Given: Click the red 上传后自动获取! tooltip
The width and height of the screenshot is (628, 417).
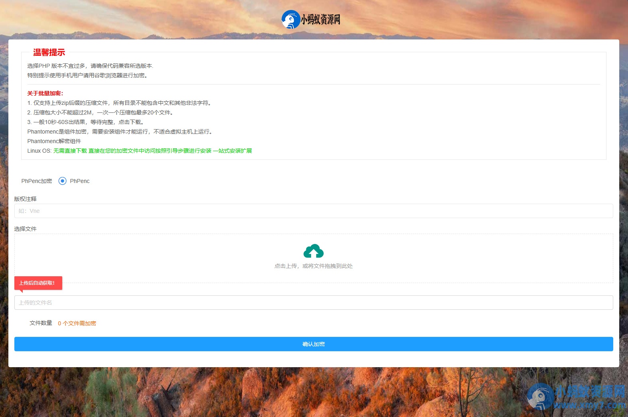Looking at the screenshot, I should 38,283.
